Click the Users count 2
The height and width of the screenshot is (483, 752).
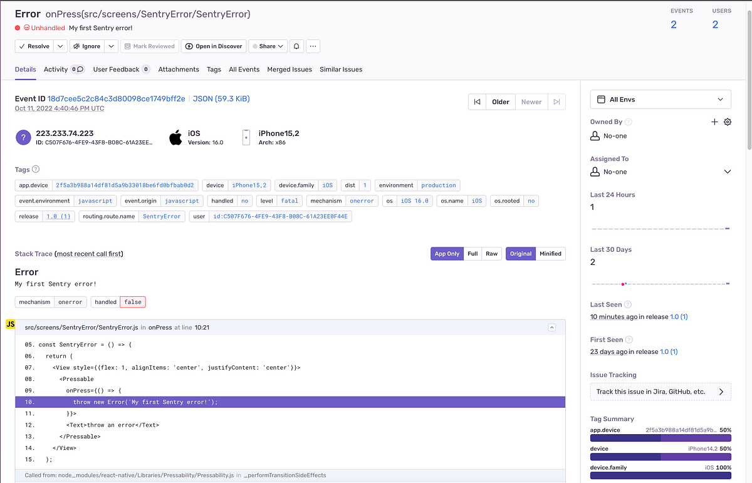point(715,25)
